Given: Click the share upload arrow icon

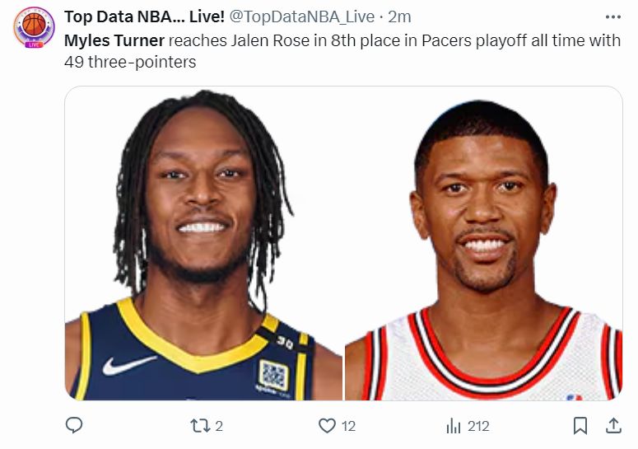Looking at the screenshot, I should [613, 425].
